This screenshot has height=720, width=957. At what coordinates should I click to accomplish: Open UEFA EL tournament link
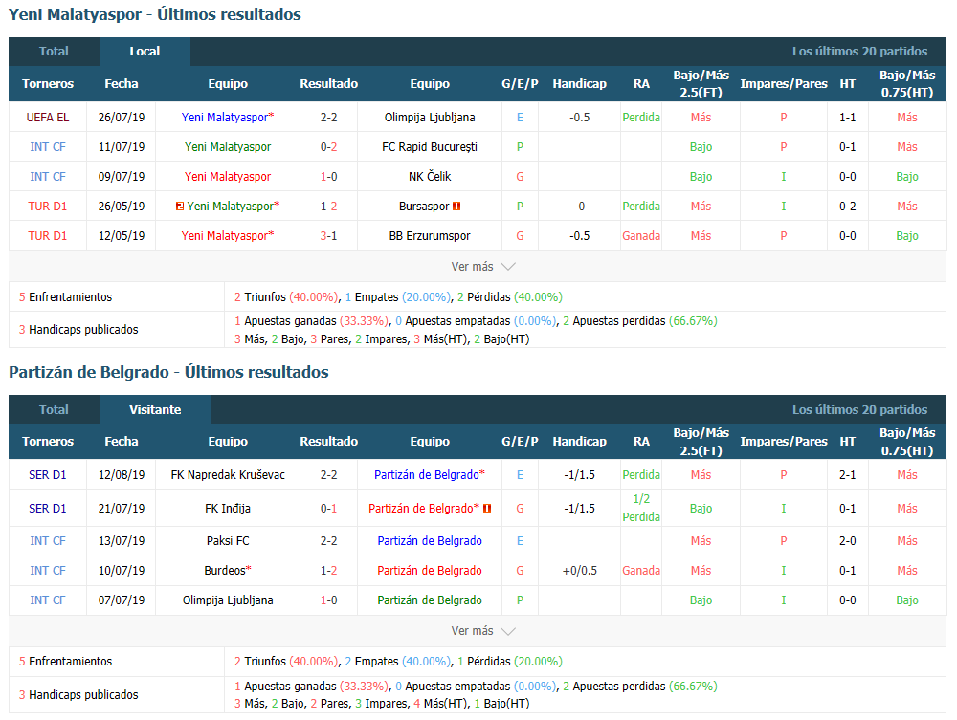[48, 117]
